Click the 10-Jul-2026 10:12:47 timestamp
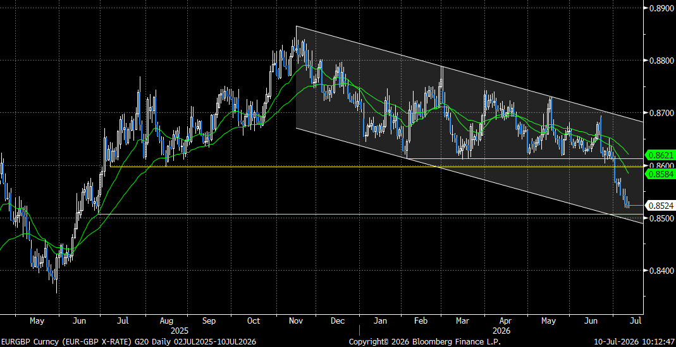676x347 pixels. 634,343
